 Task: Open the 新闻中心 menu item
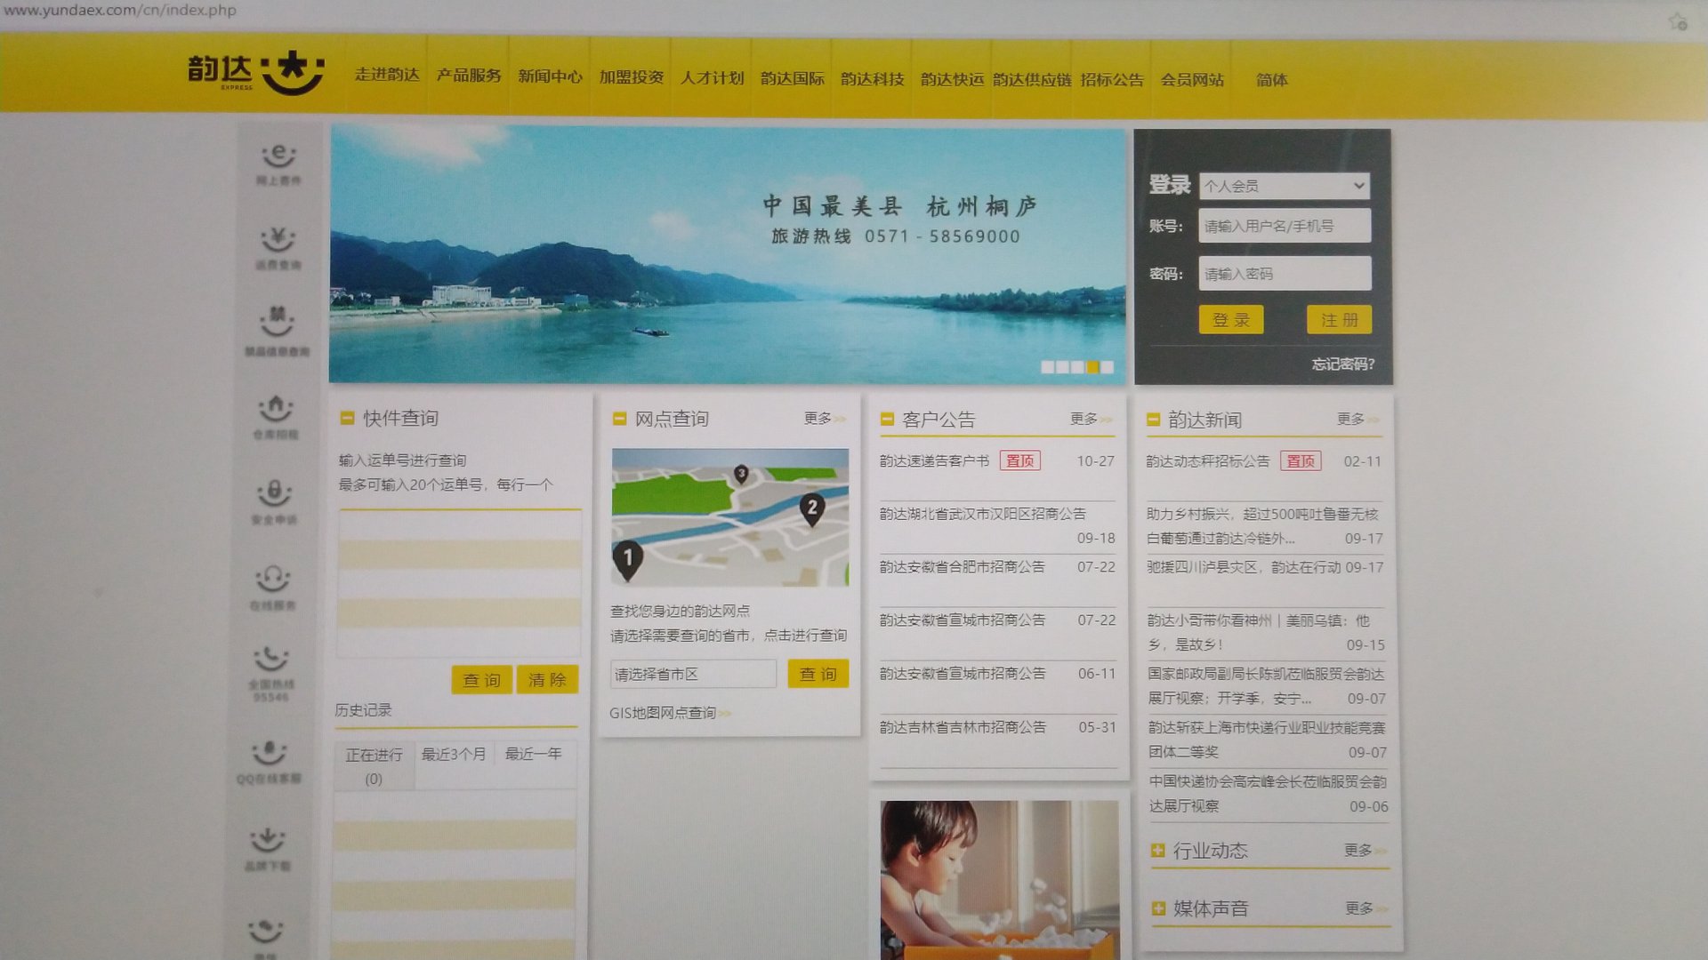[x=548, y=78]
